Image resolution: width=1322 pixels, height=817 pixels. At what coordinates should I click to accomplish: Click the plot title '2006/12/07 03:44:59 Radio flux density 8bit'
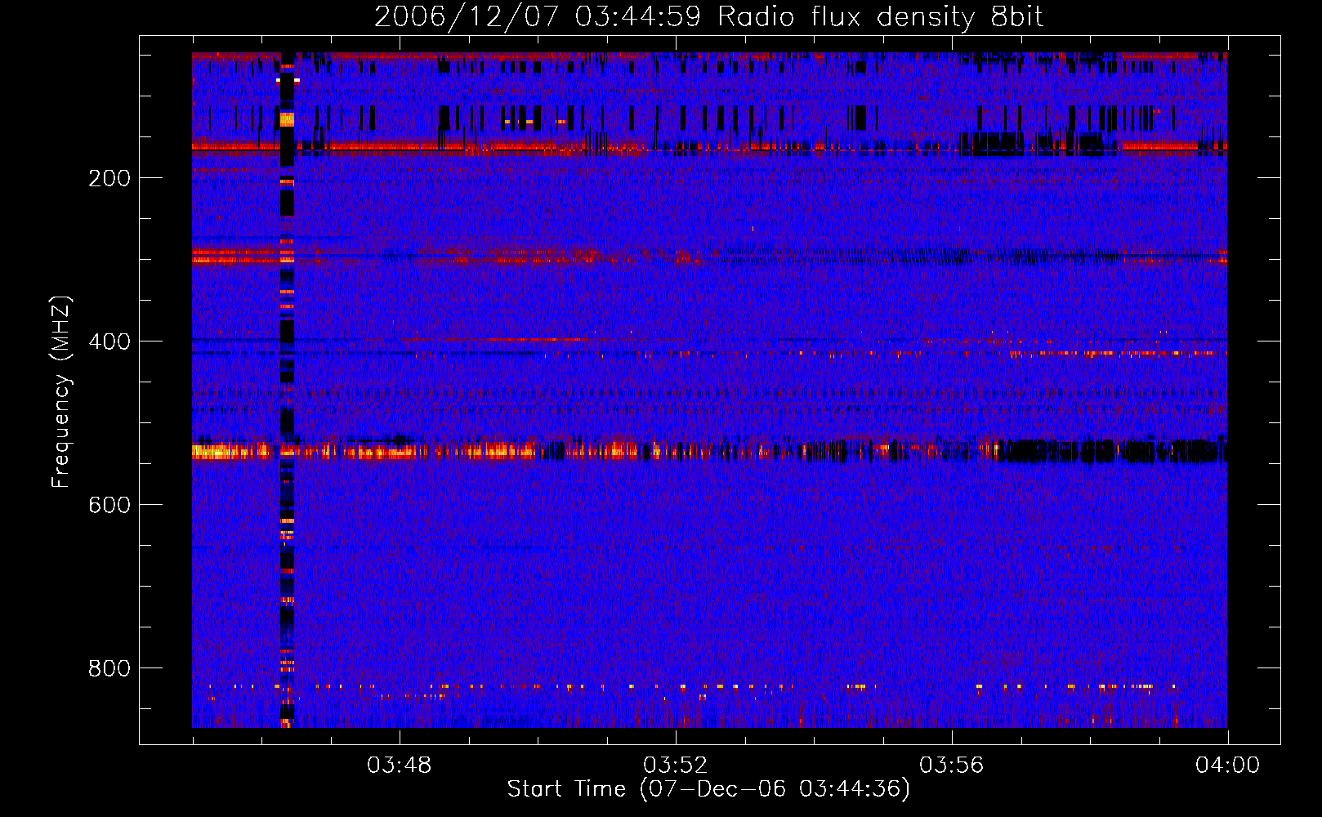708,17
